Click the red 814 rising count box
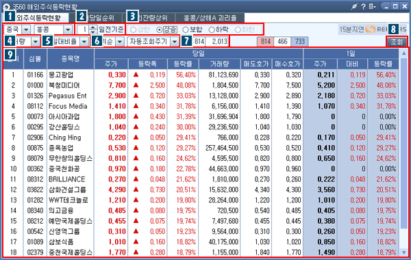411x260 pixels. (x=266, y=41)
